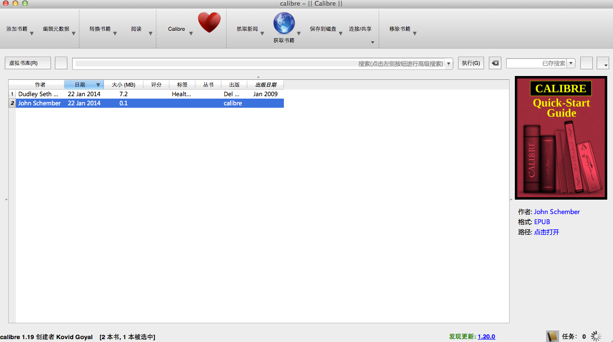Select the Dudley Seth book row

(x=150, y=94)
